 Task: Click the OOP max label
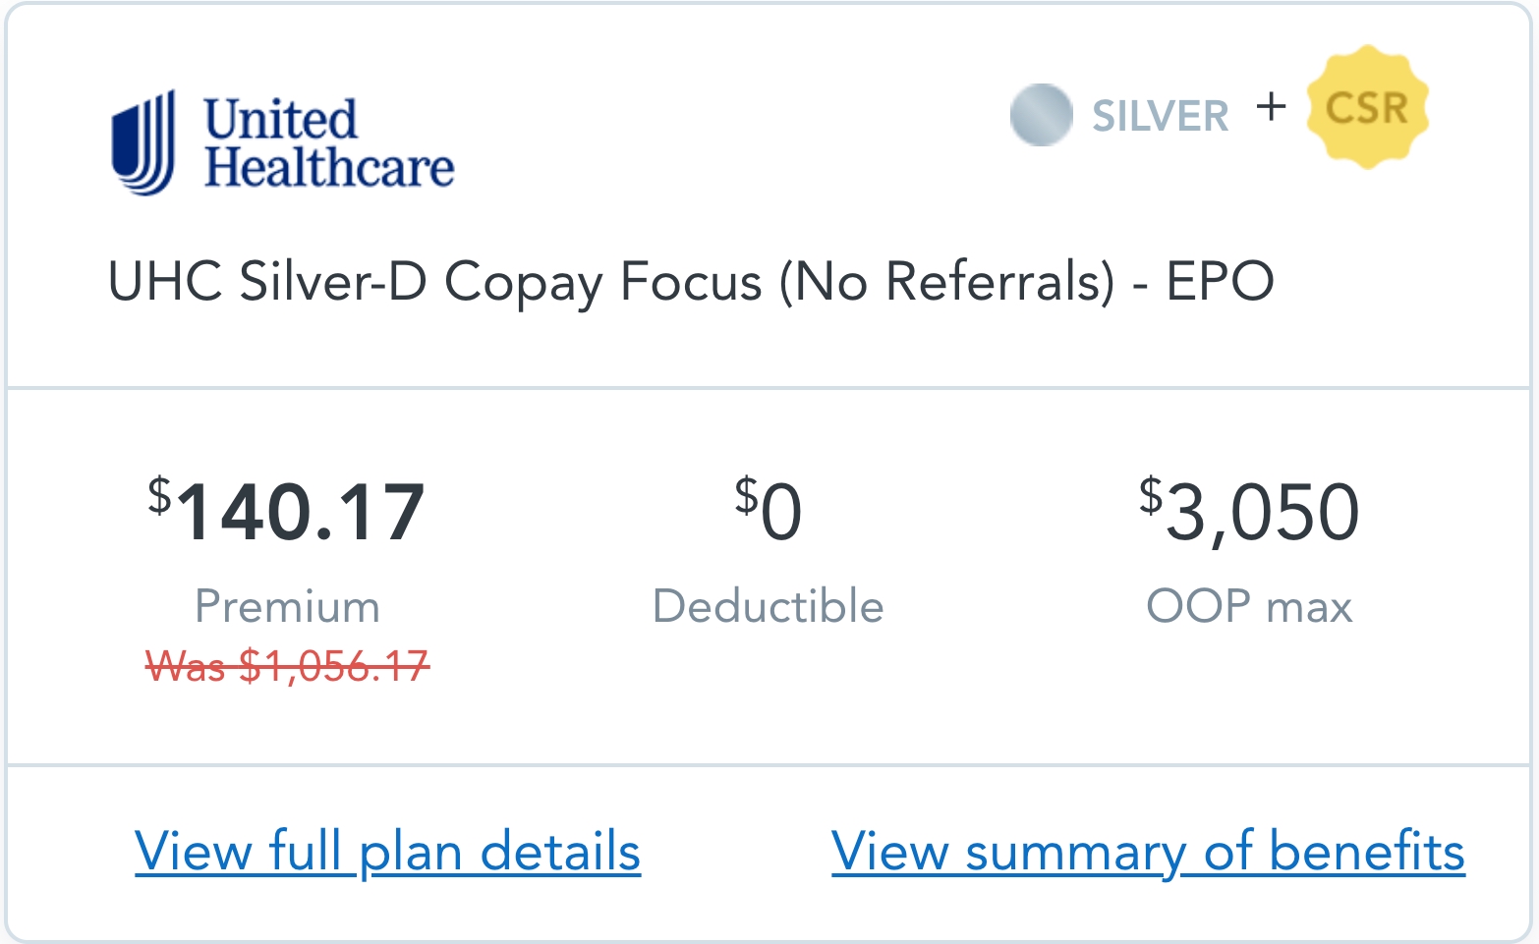point(1249,606)
